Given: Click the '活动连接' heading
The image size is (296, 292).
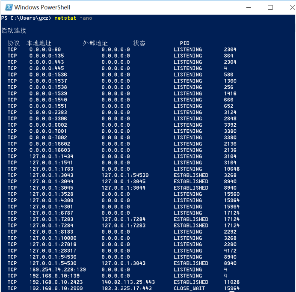Looking at the screenshot, I should tap(14, 31).
